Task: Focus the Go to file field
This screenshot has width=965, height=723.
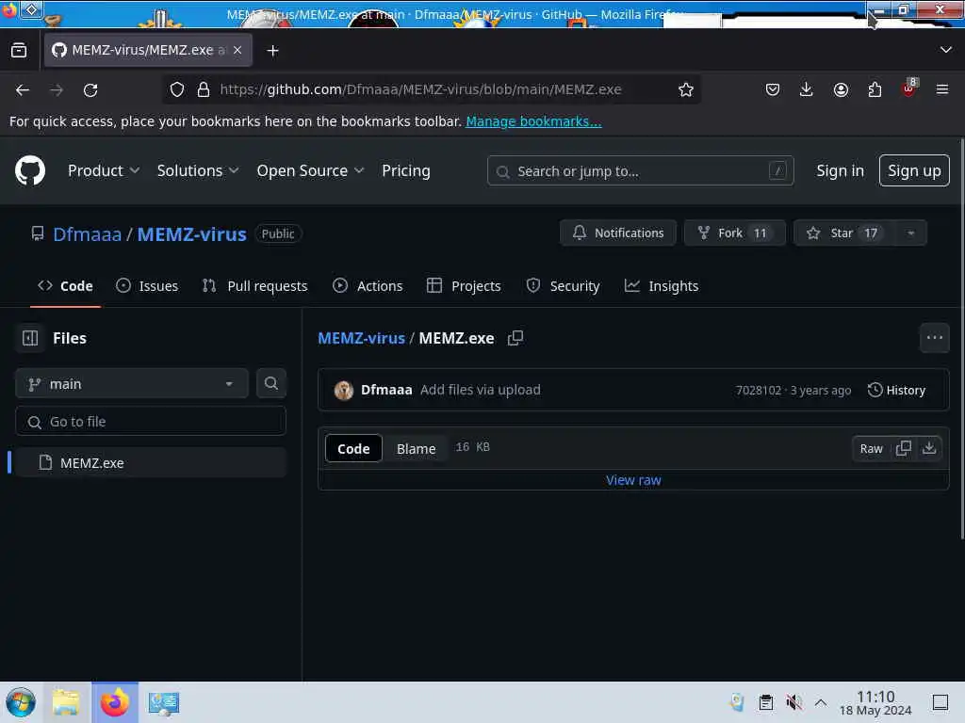Action: pos(151,421)
